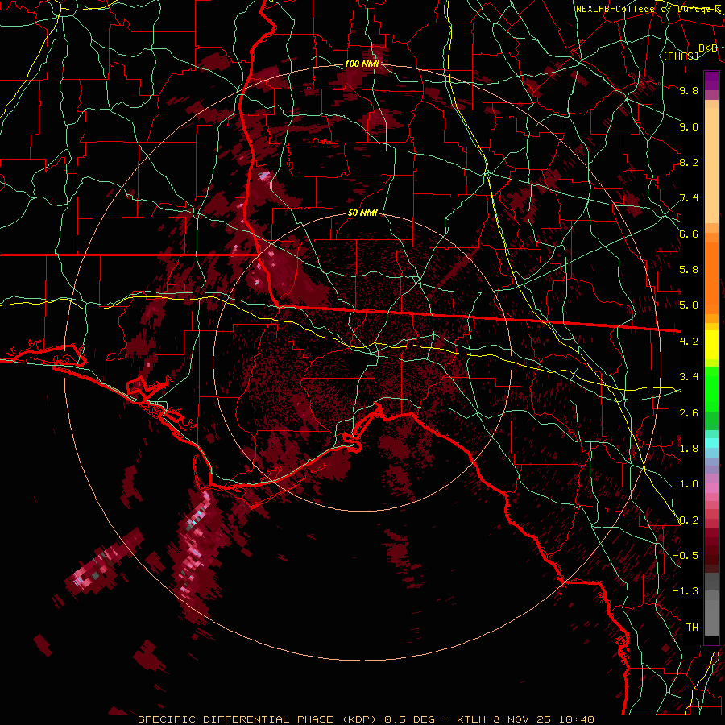Click the 1.0 scale value
Image resolution: width=725 pixels, height=725 pixels.
[689, 484]
